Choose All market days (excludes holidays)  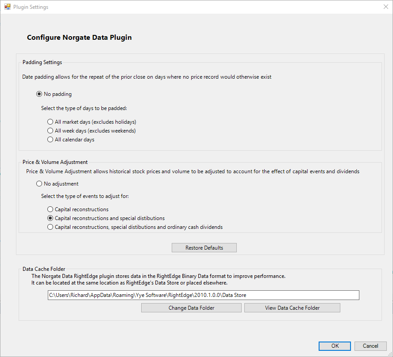tap(92, 122)
